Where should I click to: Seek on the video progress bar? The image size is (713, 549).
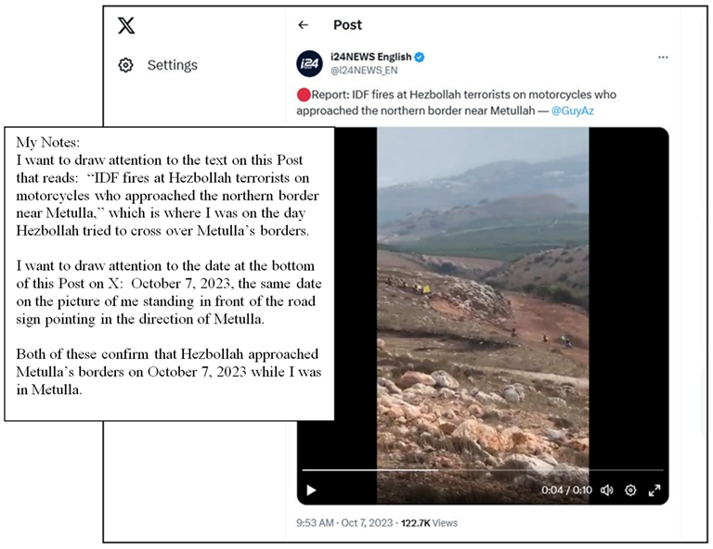coord(483,470)
